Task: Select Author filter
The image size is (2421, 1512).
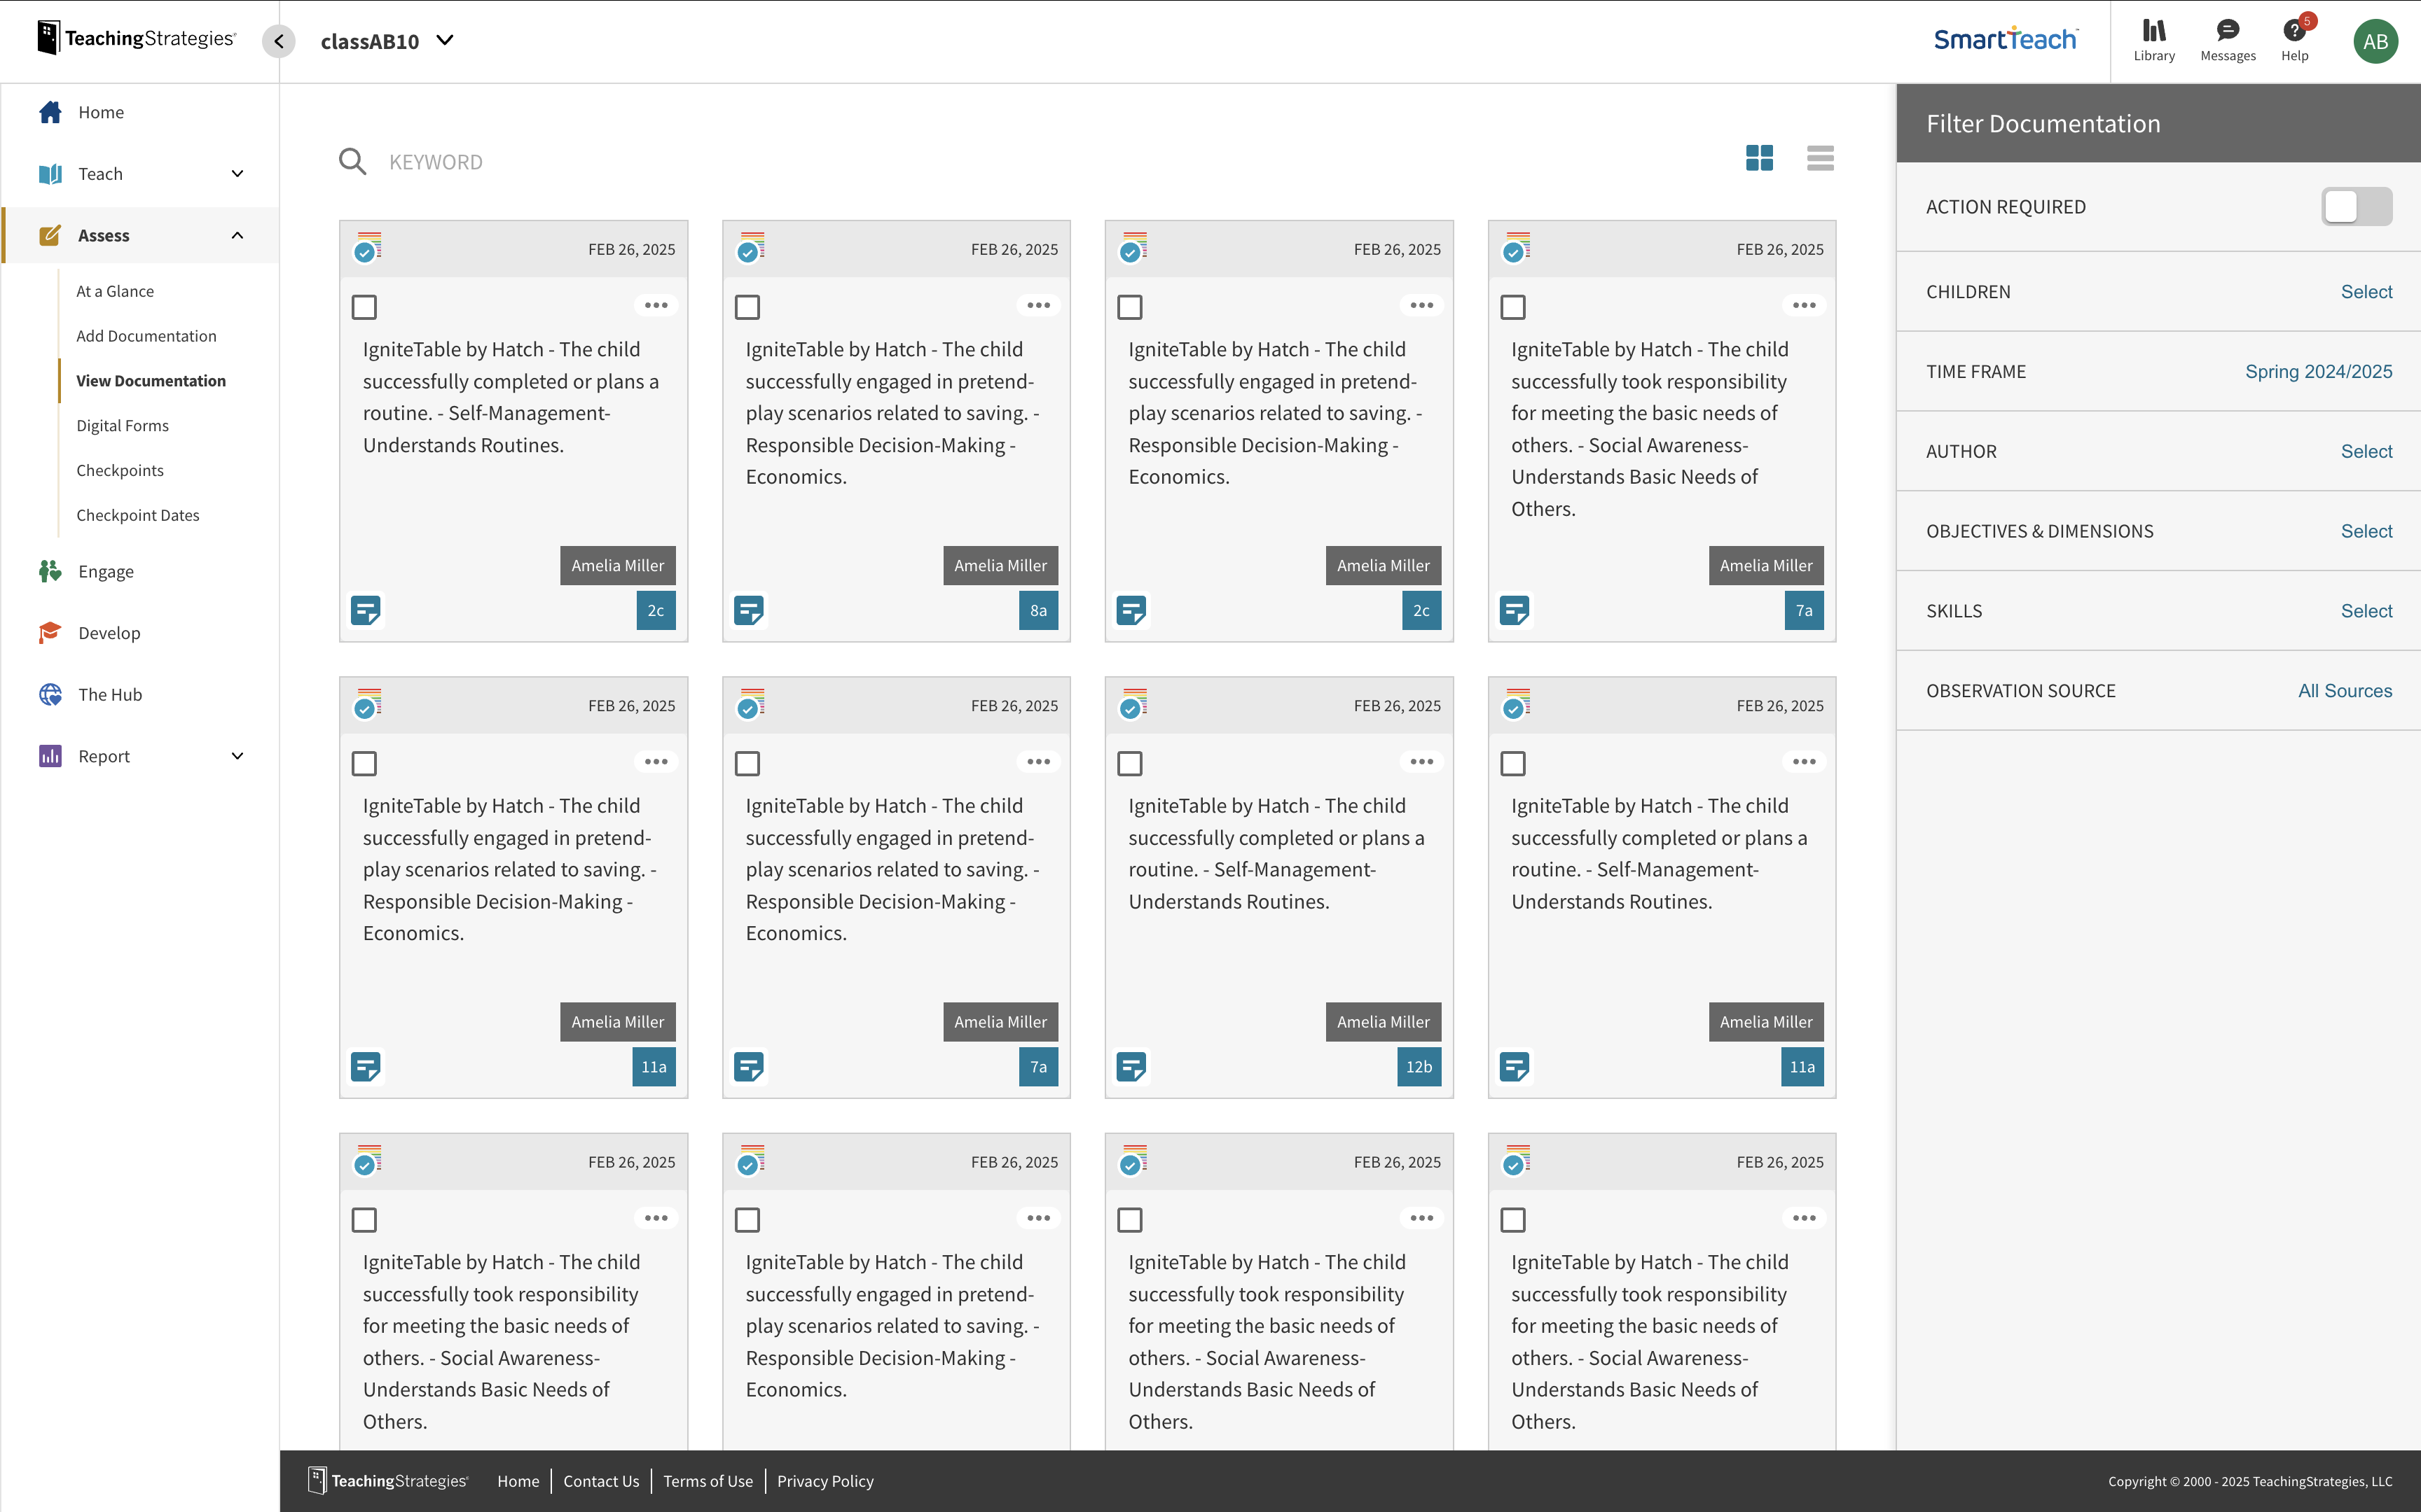Action: pyautogui.click(x=2365, y=452)
